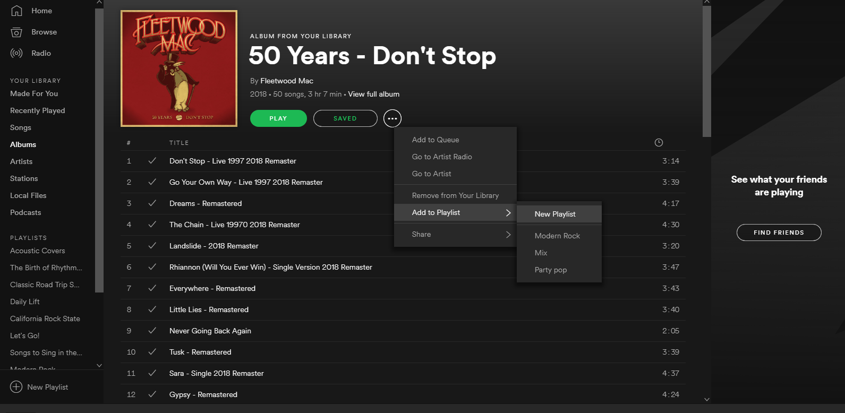Toggle saved checkmark for Go Your Own Way
This screenshot has height=413, width=845.
[x=152, y=182]
